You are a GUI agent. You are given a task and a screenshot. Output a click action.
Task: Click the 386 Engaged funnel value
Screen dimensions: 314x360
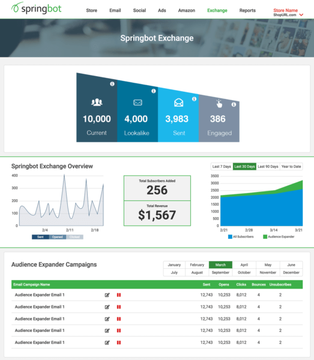pos(218,119)
